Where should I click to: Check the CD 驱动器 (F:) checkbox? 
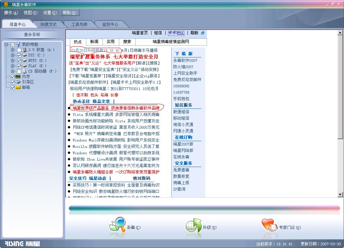19,72
